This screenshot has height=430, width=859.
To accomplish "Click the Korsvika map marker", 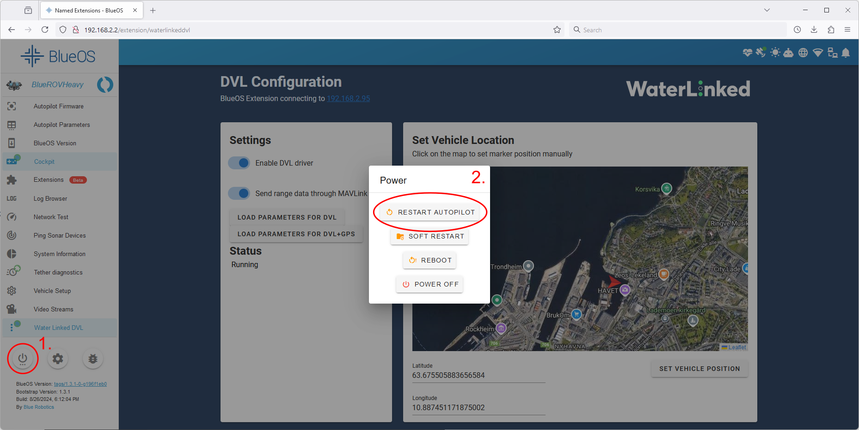I will click(666, 188).
